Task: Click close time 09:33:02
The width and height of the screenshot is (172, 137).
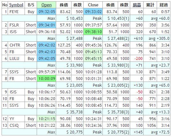Action: pyautogui.click(x=93, y=11)
